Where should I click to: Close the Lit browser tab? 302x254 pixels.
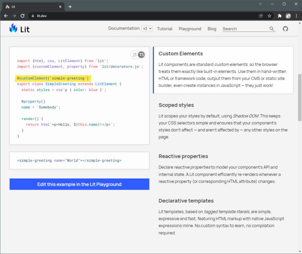60,6
